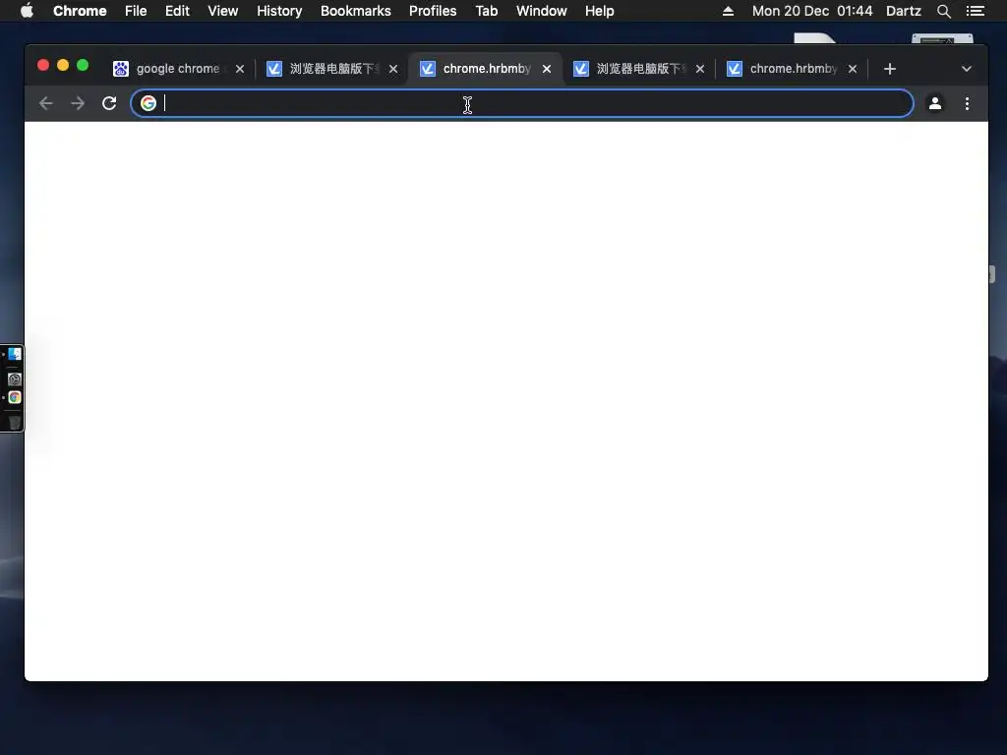The height and width of the screenshot is (755, 1007).
Task: Open the Profiles menu
Action: [433, 11]
